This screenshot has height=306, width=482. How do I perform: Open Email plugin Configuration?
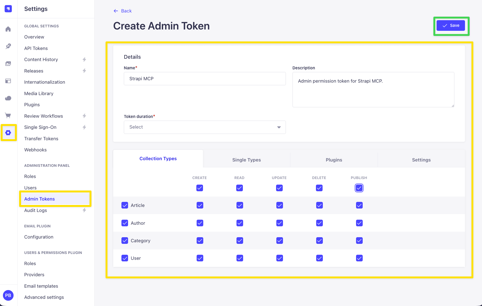point(39,237)
